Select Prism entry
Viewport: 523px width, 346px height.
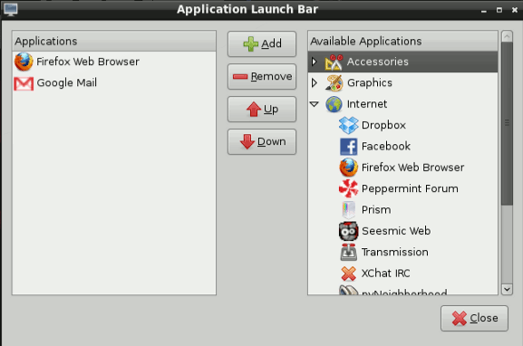point(376,210)
